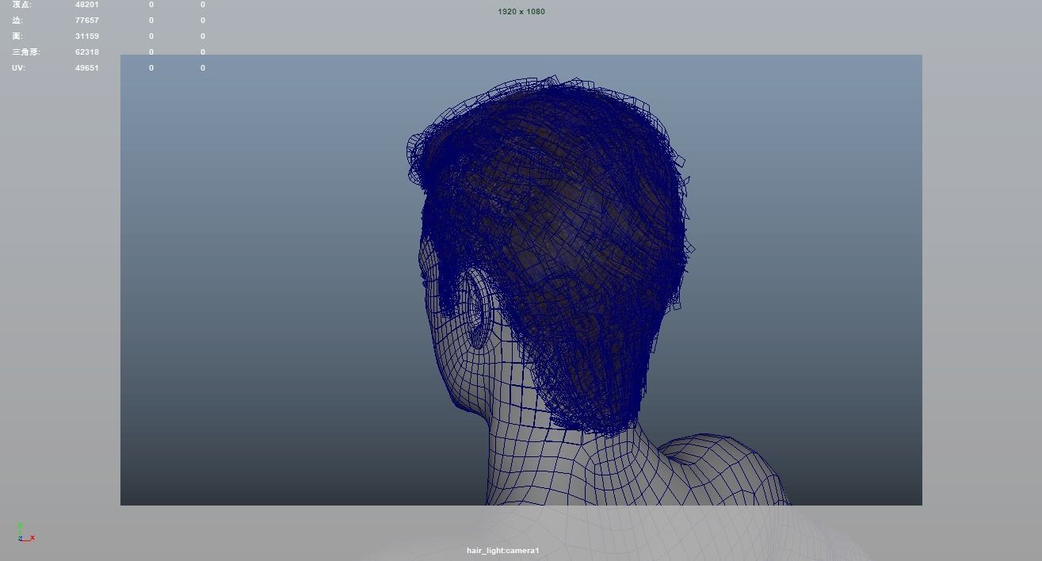Click the 'hair_light:camera1' camera name label
Viewport: 1042px width, 561px height.
(x=503, y=551)
